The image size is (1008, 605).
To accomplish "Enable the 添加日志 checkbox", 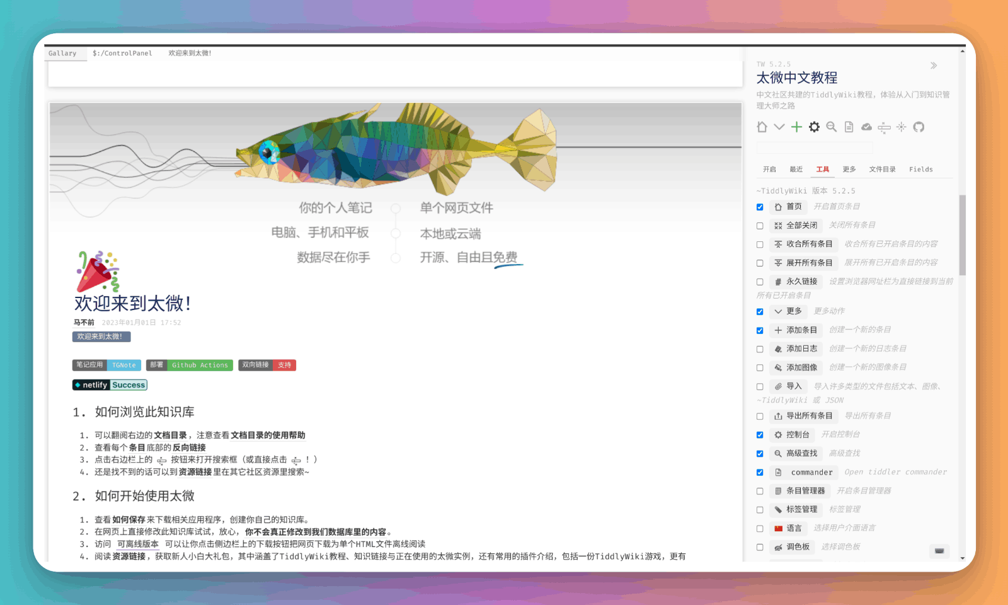I will click(x=760, y=349).
